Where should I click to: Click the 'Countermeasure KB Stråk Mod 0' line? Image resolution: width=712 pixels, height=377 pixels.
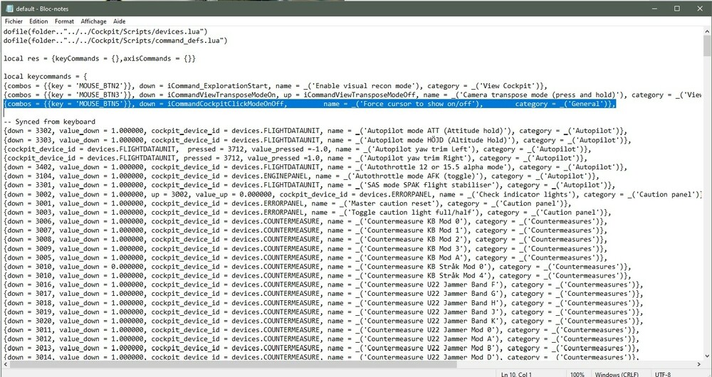point(318,267)
